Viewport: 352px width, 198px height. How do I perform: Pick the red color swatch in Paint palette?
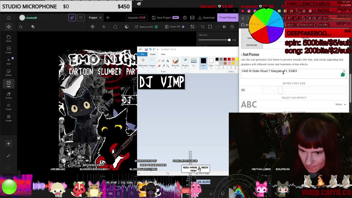(229, 59)
